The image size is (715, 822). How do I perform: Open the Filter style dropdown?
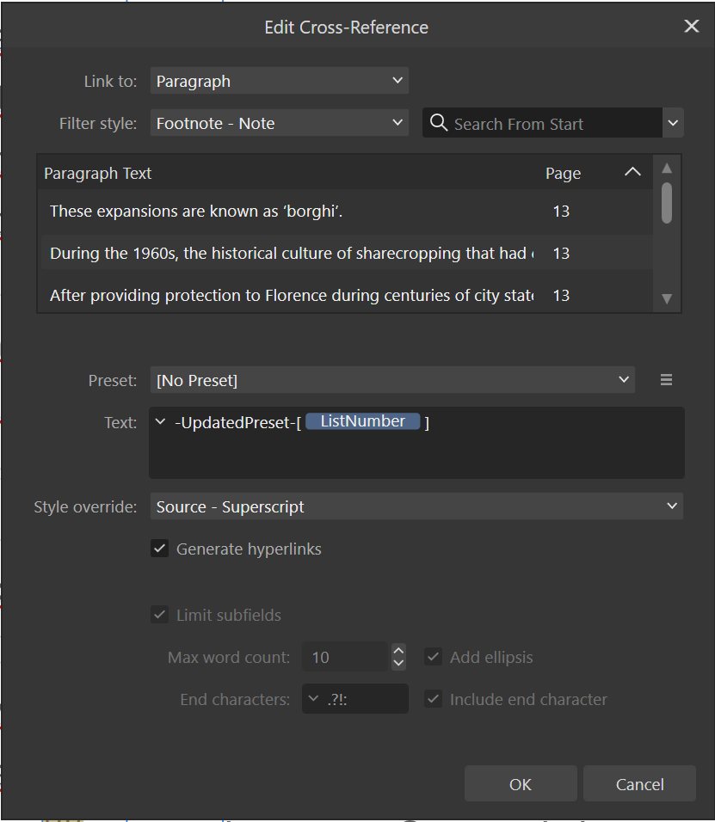click(279, 123)
